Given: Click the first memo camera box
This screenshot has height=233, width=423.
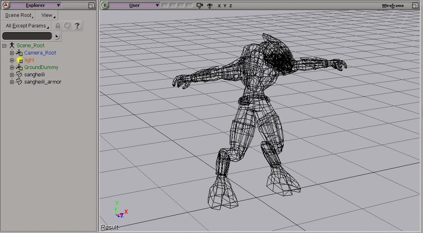Looking at the screenshot, I should pos(164,5).
